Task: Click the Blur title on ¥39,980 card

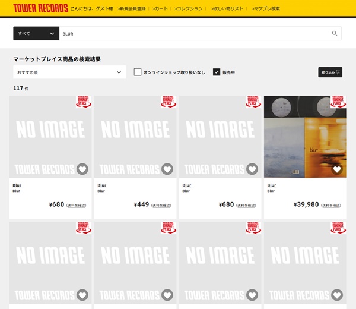Action: (272, 185)
